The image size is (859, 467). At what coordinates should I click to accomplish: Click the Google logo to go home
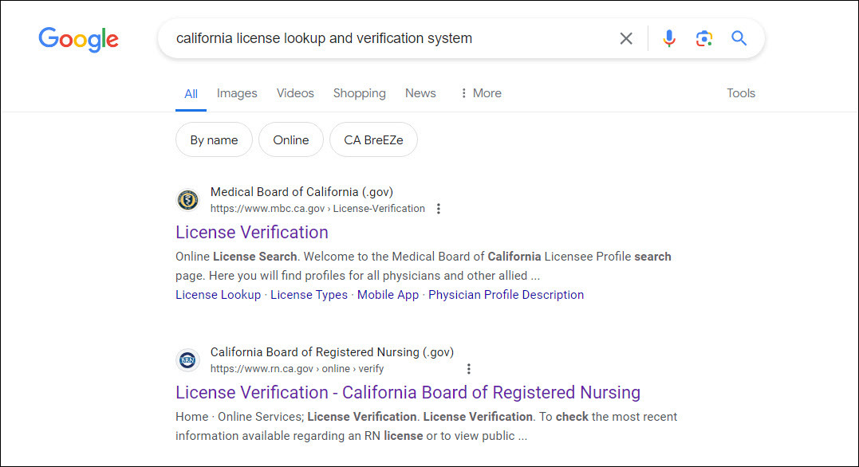pos(78,38)
